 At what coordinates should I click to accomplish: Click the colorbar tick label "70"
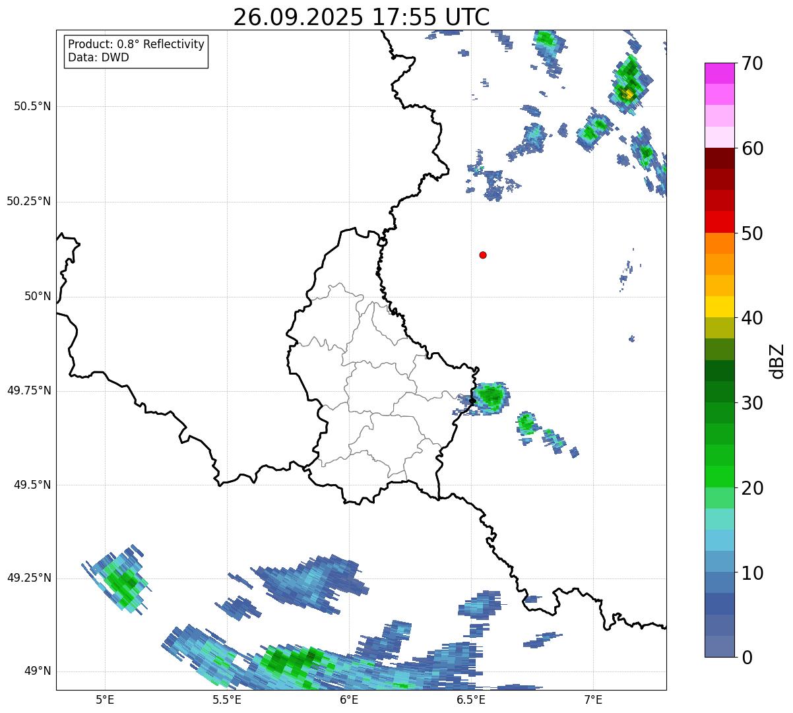pos(753,63)
